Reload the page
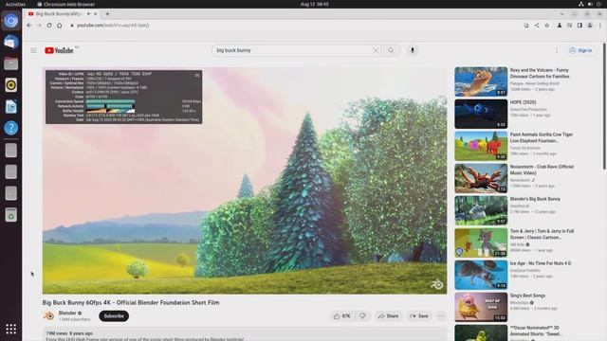 49,26
